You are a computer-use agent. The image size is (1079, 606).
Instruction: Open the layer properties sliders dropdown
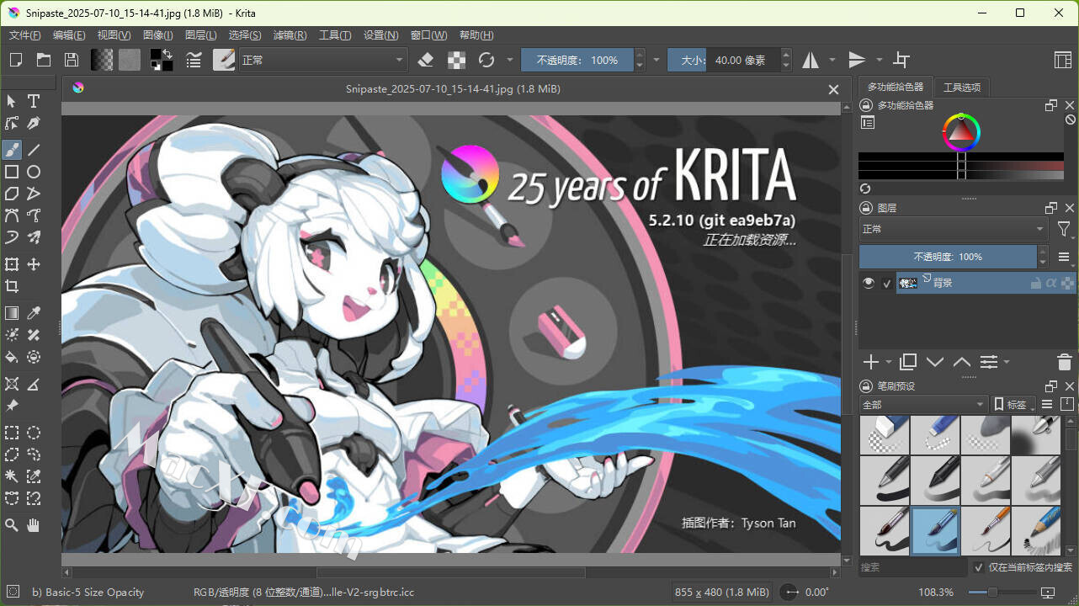pyautogui.click(x=993, y=362)
